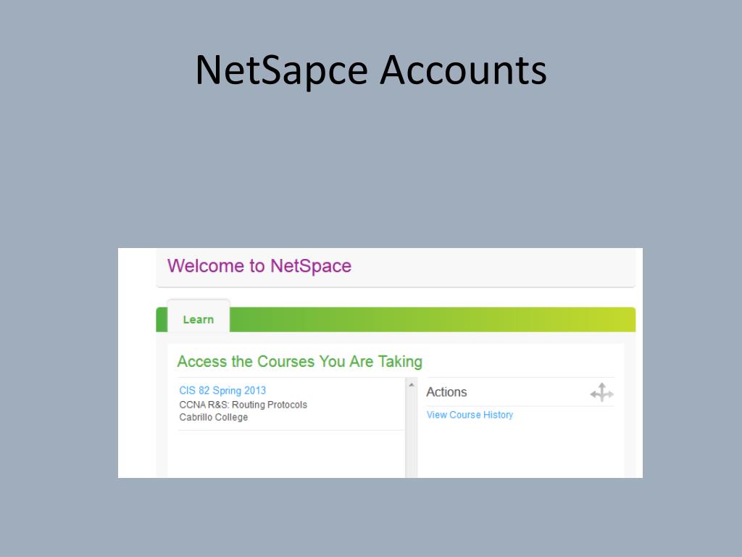Select the NetSapce Accounts slide title
The image size is (742, 557).
click(371, 70)
